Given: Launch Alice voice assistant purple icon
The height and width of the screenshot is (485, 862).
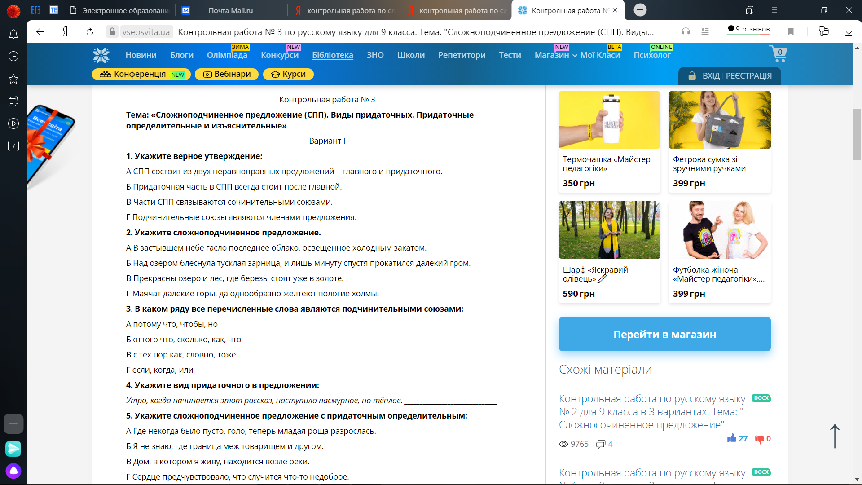Looking at the screenshot, I should pyautogui.click(x=13, y=471).
